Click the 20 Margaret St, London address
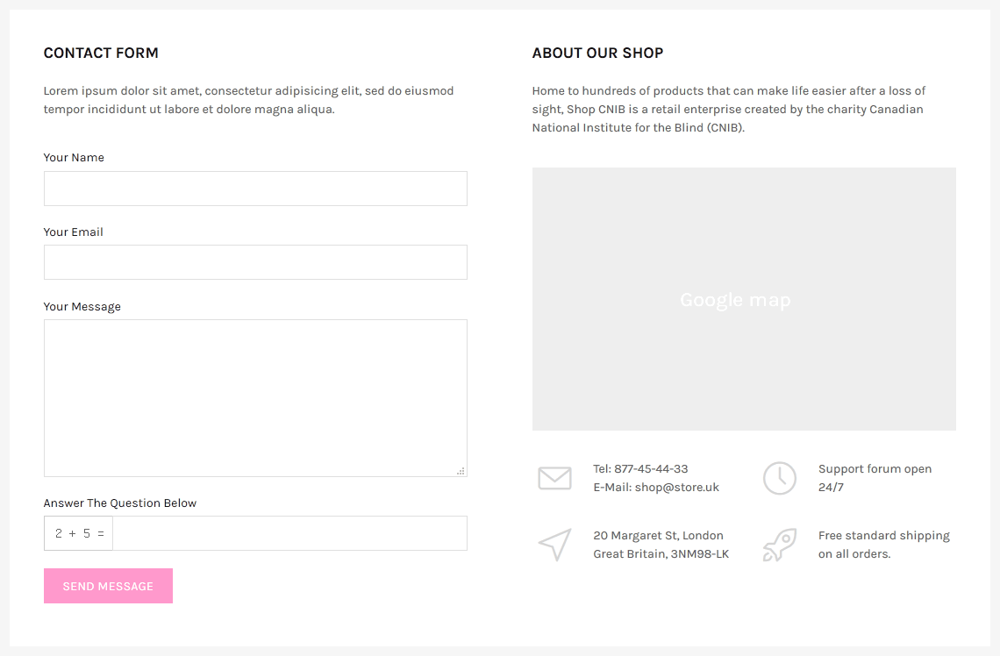 658,536
